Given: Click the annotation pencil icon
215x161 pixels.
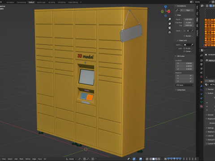Looking at the screenshot, I should click(x=177, y=10).
